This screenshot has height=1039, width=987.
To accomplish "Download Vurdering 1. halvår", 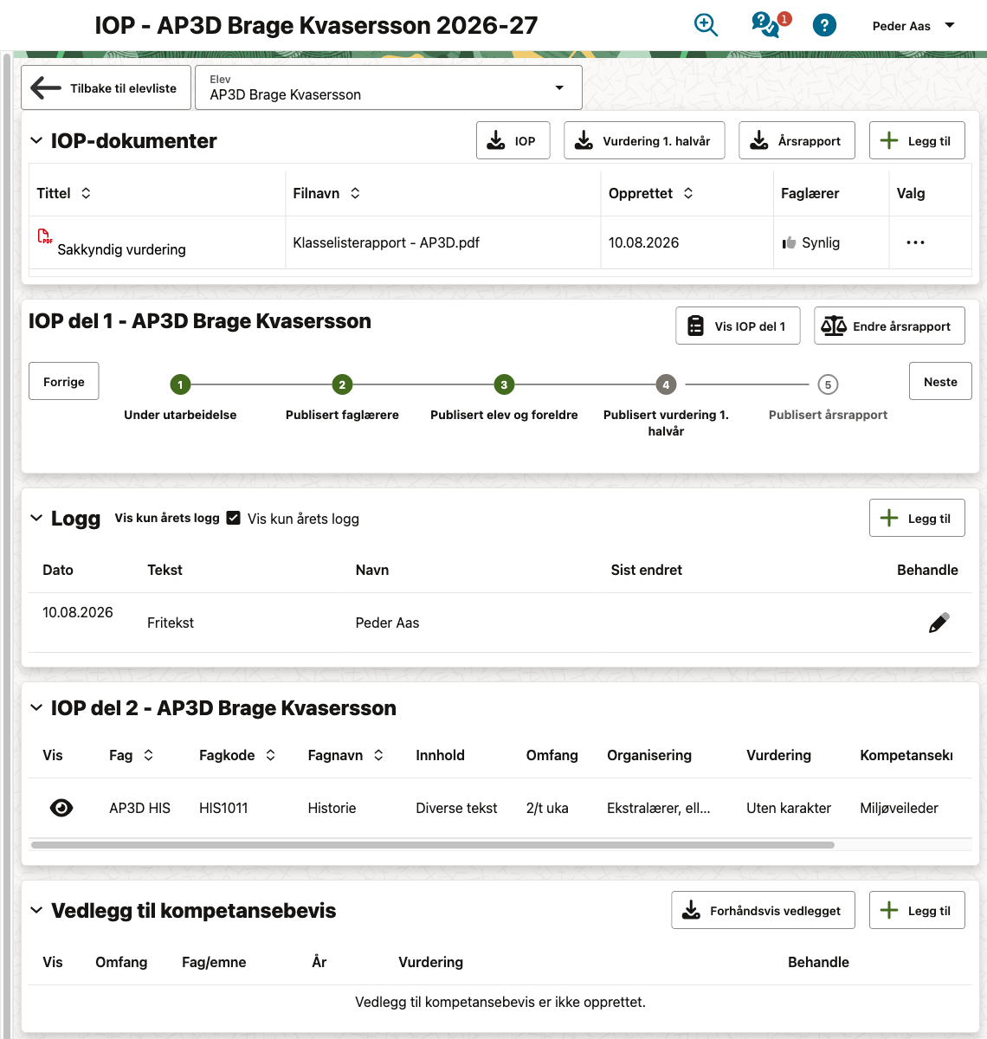I will (x=644, y=140).
